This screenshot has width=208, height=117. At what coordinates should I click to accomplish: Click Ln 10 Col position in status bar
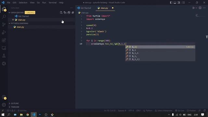click(x=110, y=110)
